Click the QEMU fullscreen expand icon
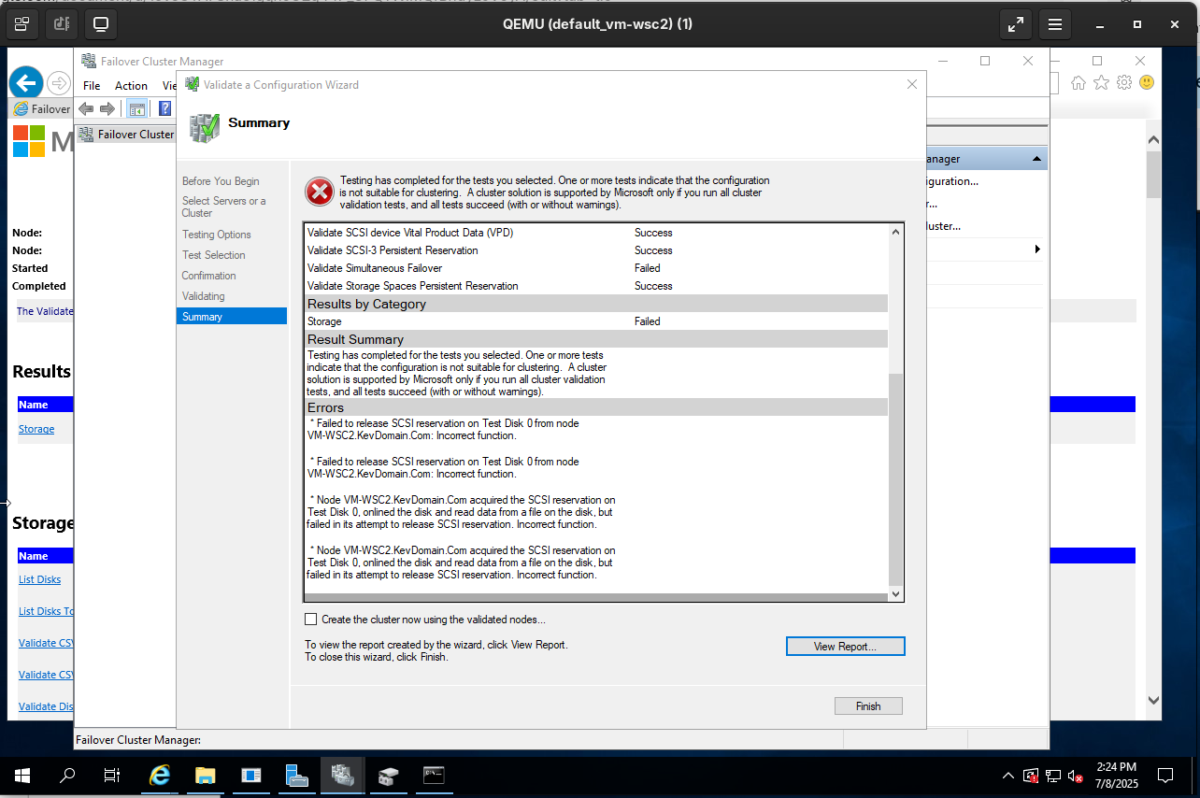1200x798 pixels. pos(1016,23)
